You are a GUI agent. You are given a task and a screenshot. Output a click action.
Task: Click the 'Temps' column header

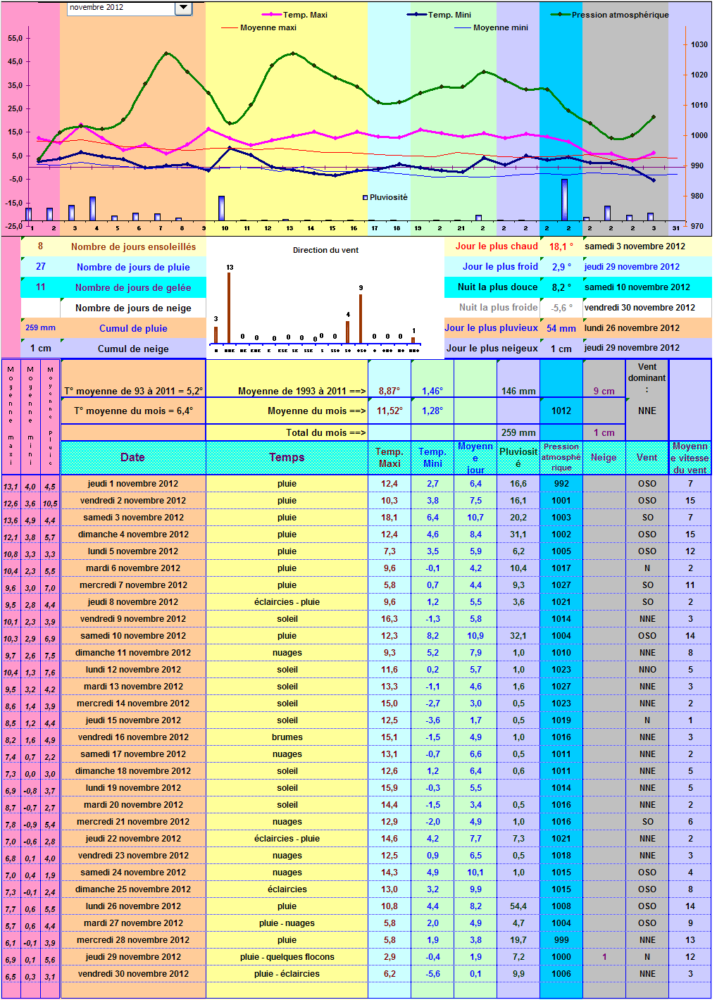287,458
